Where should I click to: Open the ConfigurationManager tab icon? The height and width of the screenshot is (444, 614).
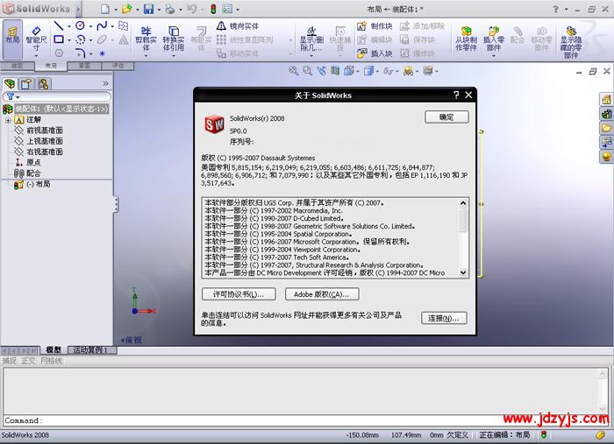[43, 84]
